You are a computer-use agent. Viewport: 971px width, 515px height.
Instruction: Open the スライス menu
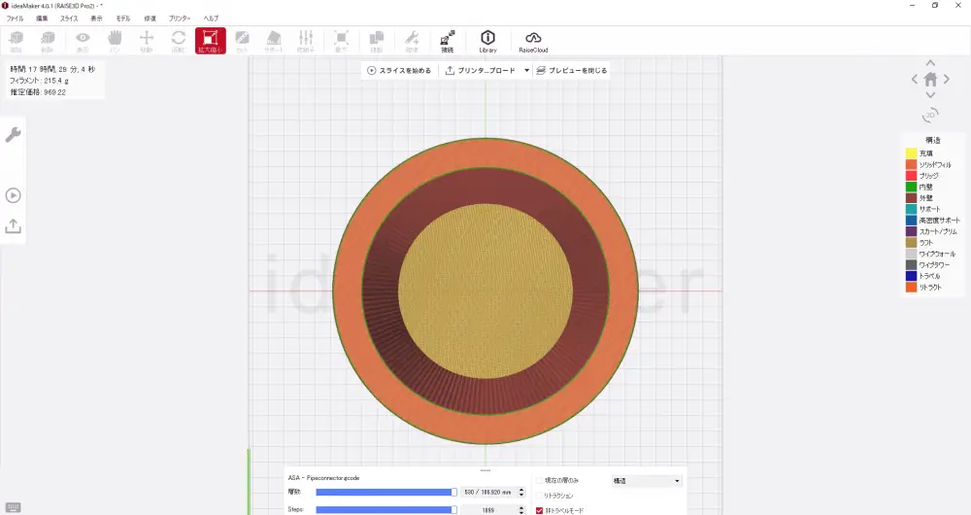[69, 18]
